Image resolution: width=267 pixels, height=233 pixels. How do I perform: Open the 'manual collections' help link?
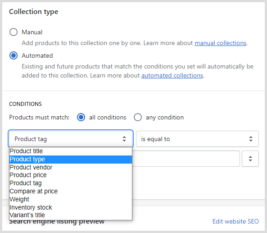[x=221, y=43]
